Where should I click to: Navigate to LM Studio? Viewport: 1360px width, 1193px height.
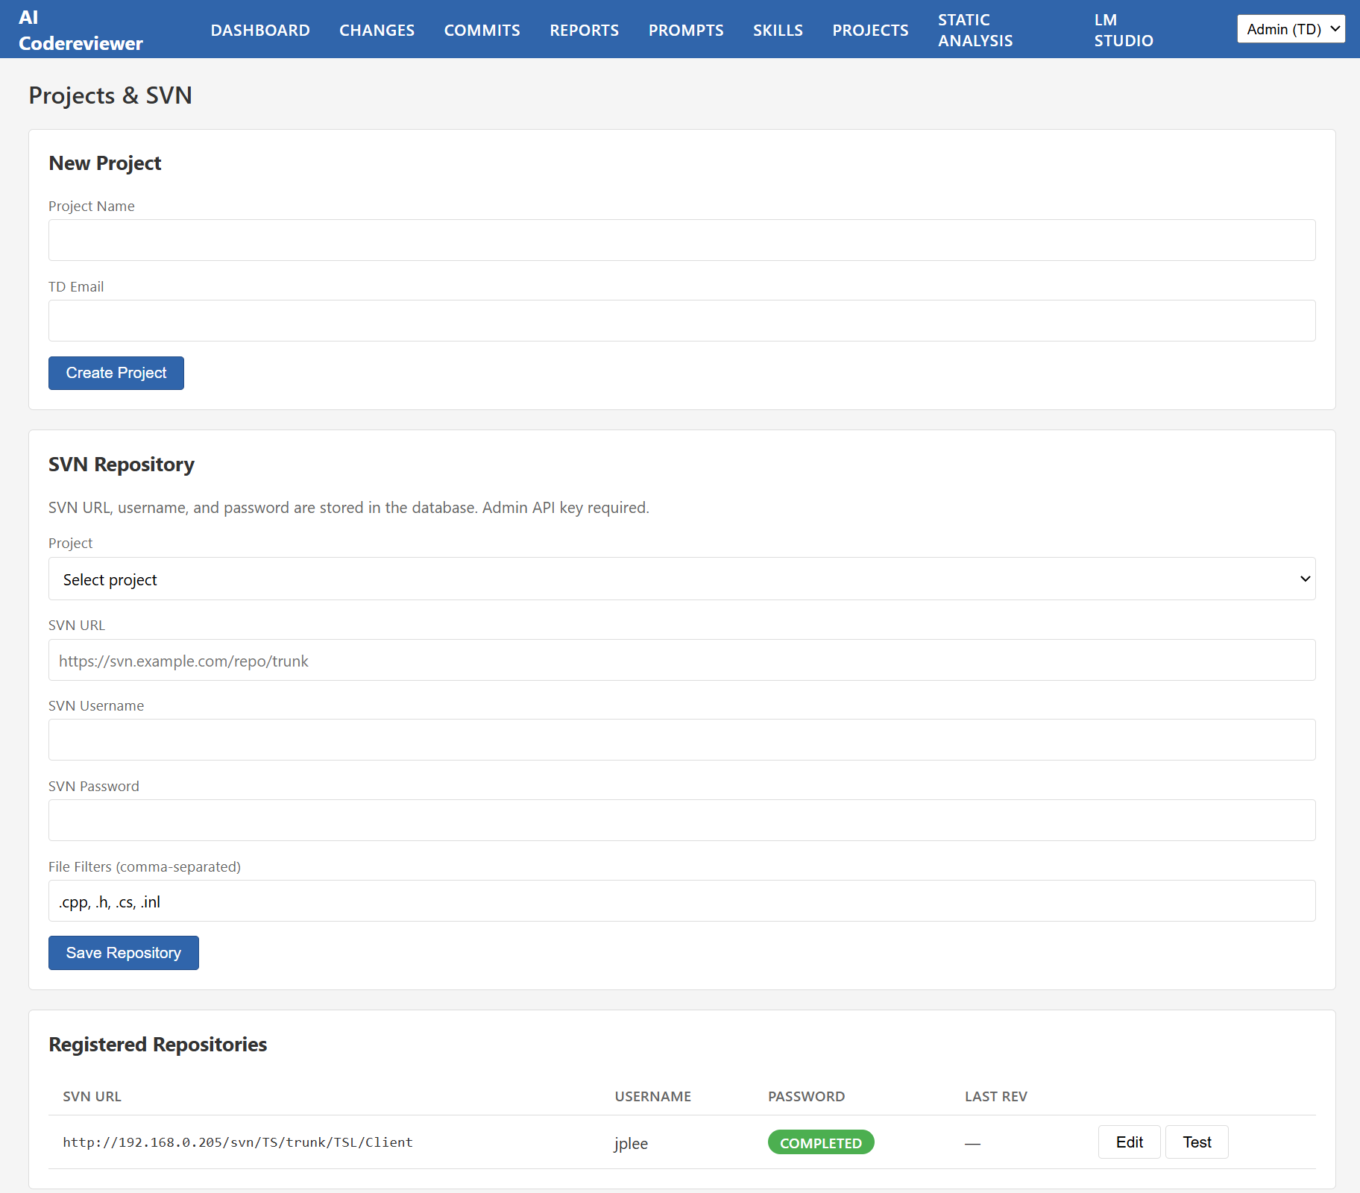point(1124,30)
